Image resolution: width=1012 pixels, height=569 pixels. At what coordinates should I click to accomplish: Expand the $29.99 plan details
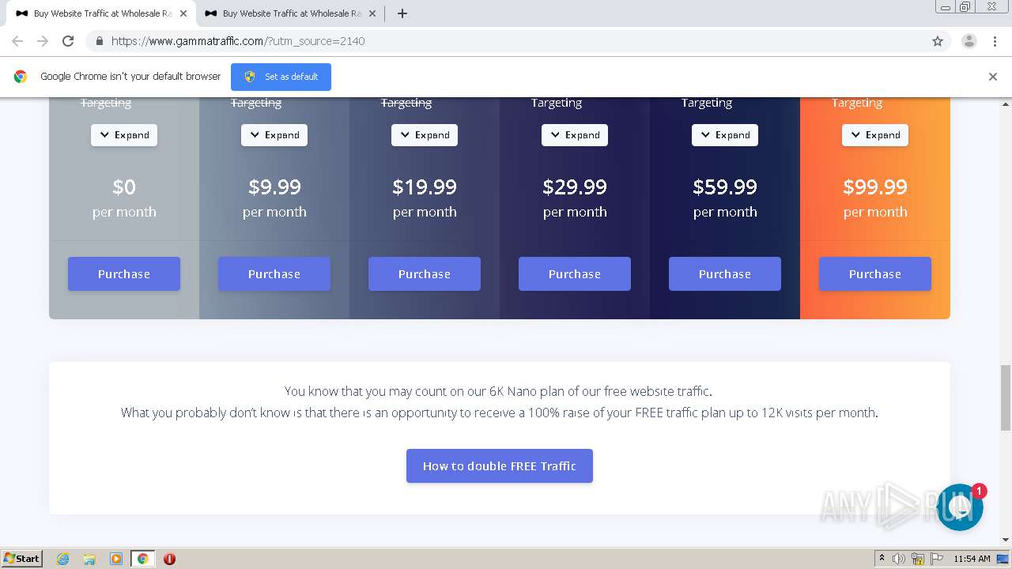click(575, 135)
